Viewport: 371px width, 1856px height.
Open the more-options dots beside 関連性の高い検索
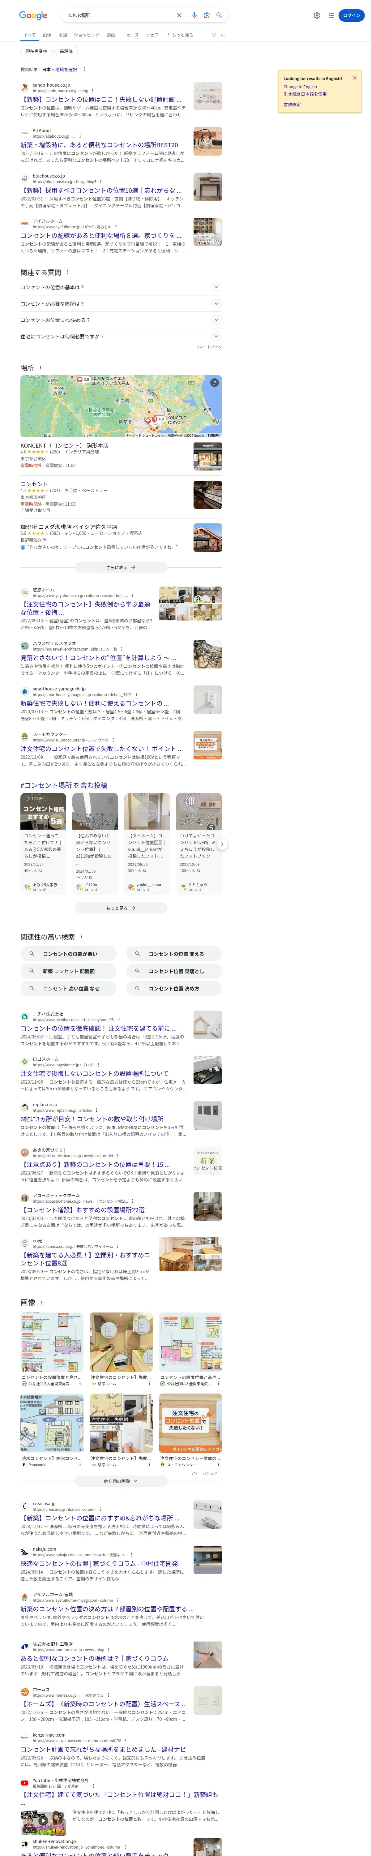click(x=81, y=937)
